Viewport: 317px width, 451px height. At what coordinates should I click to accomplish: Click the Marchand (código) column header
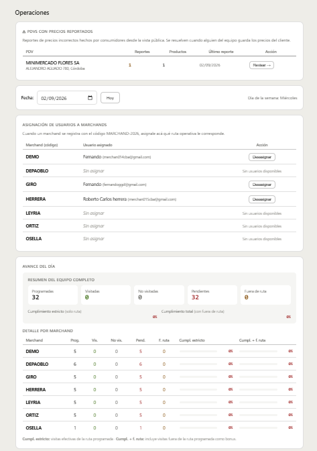(42, 145)
